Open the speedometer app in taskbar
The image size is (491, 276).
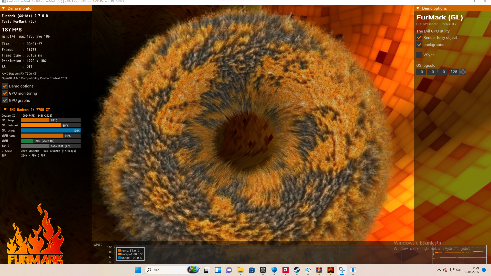click(x=308, y=270)
